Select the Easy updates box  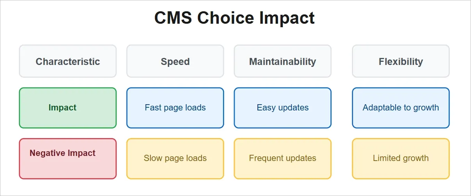[282, 108]
